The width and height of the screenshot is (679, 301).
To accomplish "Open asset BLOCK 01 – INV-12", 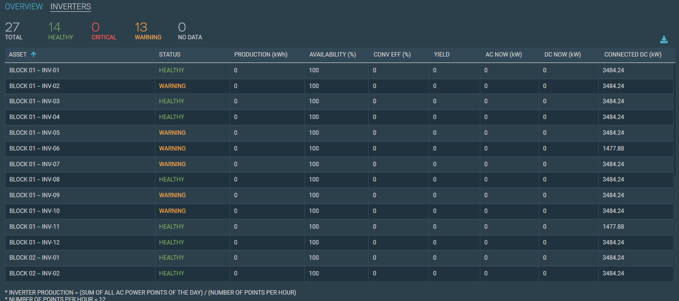I will click(34, 242).
